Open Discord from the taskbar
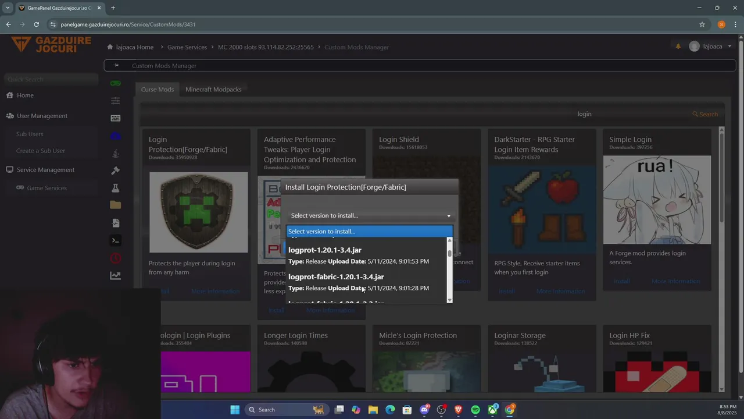 [424, 410]
